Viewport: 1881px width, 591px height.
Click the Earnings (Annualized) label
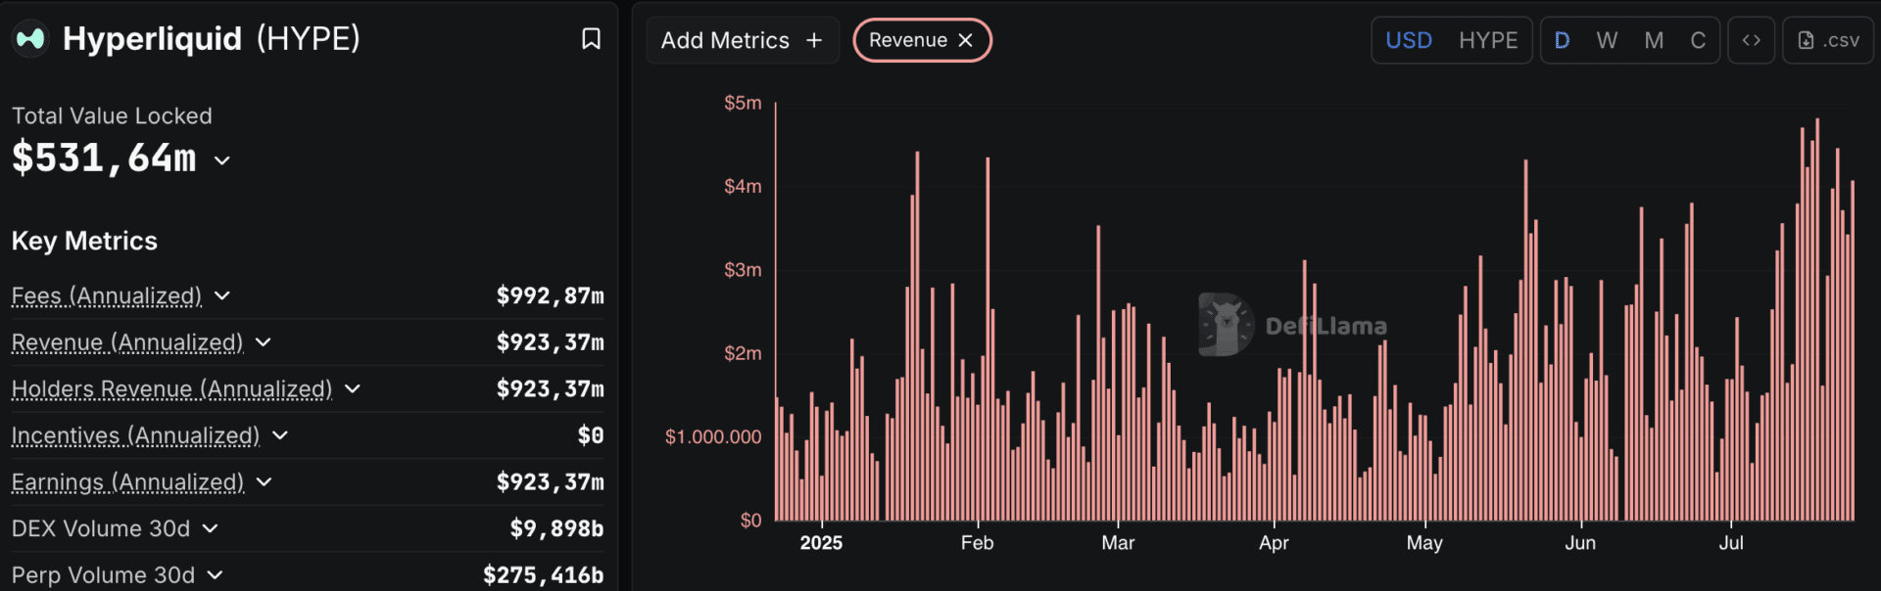coord(128,482)
